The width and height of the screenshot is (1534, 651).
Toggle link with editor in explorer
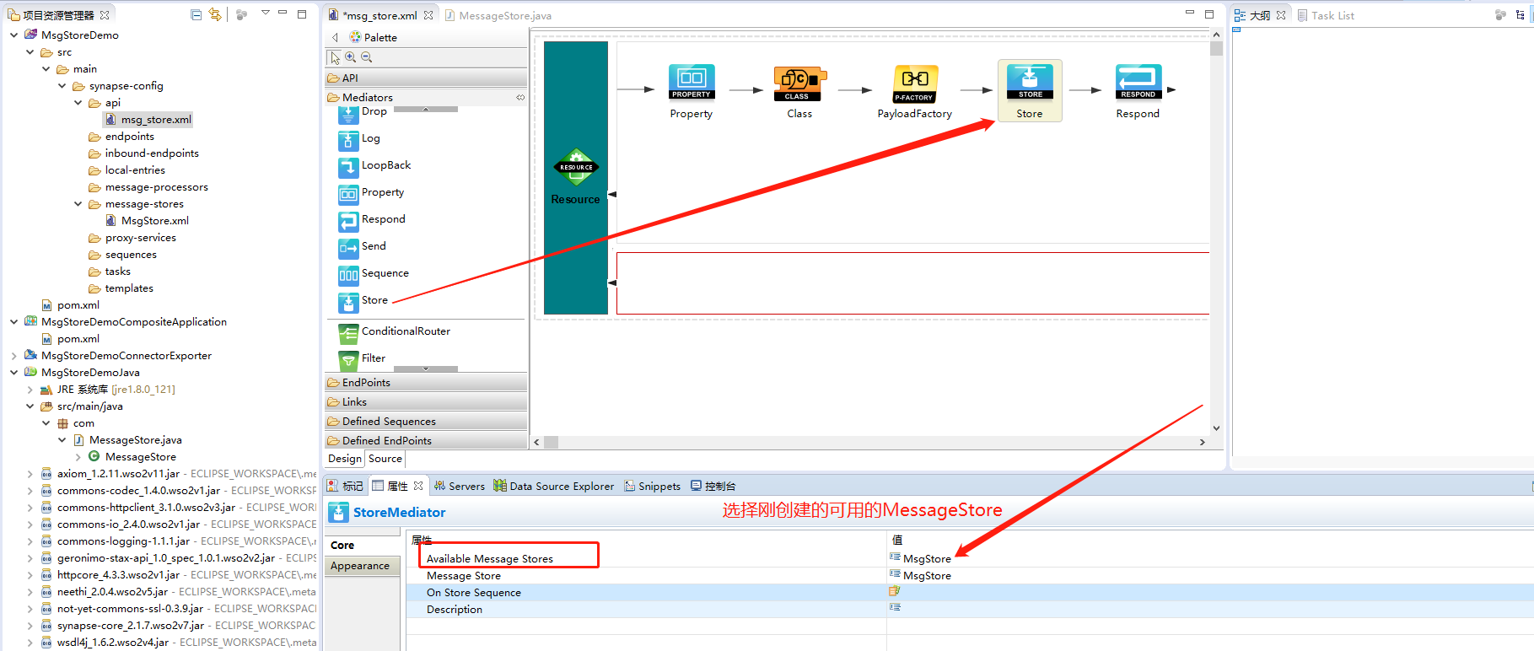coord(215,14)
